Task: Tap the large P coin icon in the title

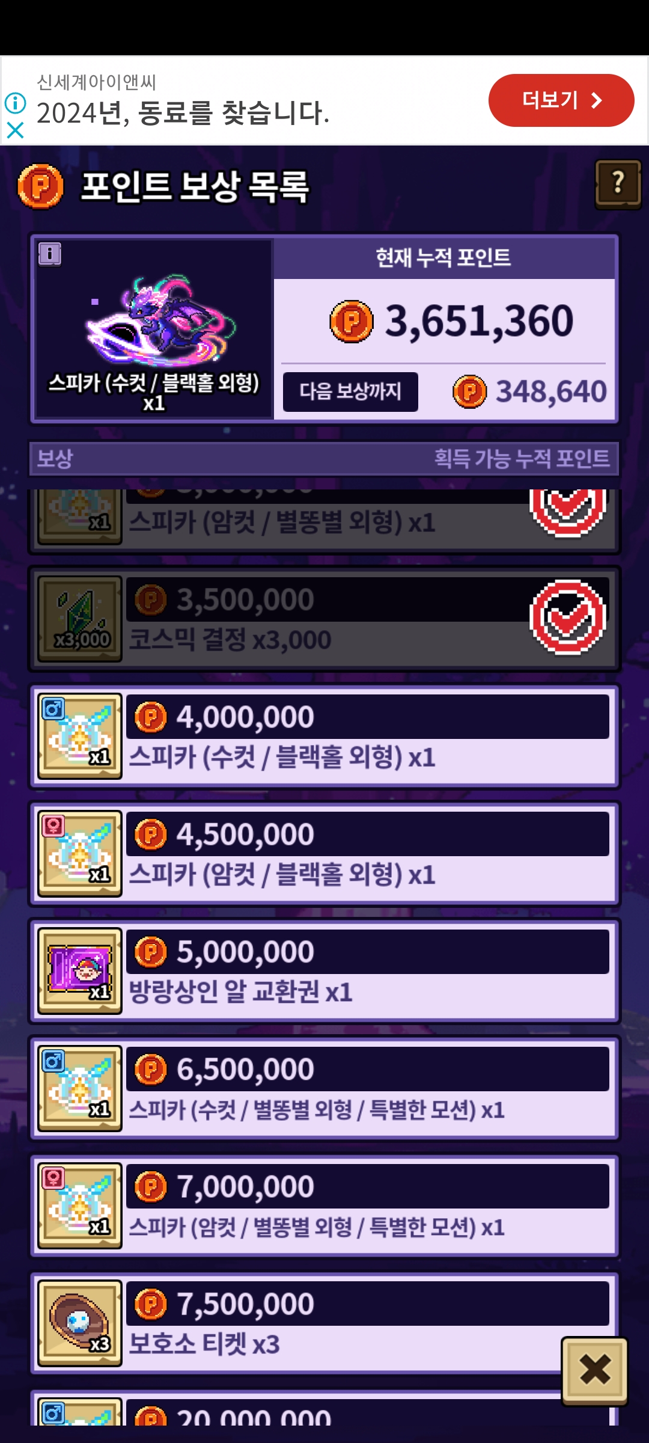Action: tap(40, 186)
